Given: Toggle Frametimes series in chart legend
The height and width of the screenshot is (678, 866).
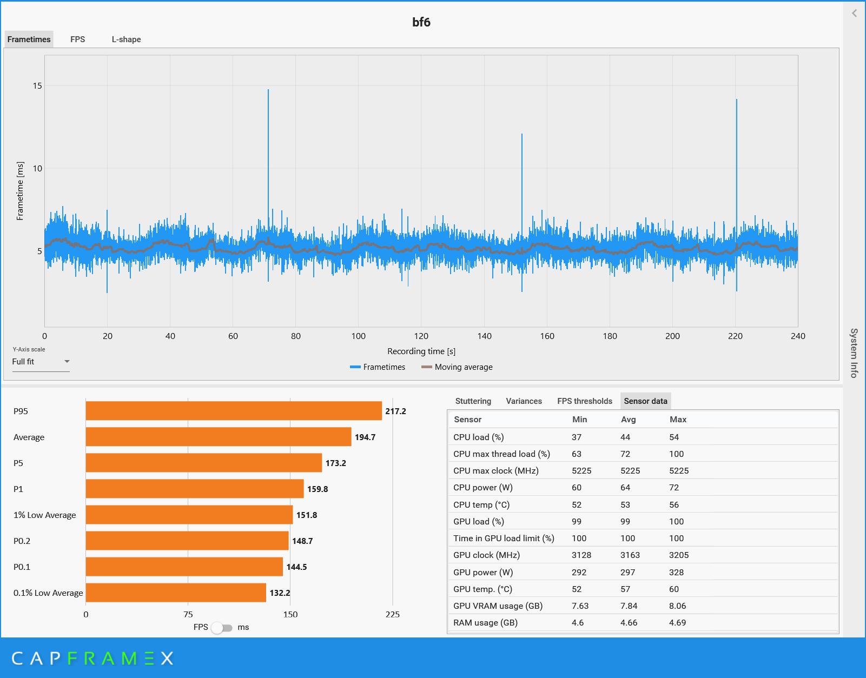Looking at the screenshot, I should click(x=384, y=367).
